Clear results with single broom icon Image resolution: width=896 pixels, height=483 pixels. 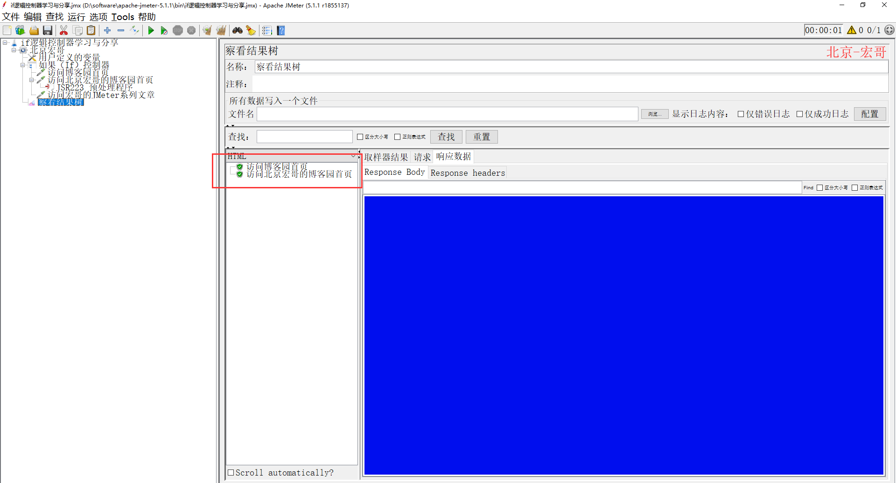point(207,30)
